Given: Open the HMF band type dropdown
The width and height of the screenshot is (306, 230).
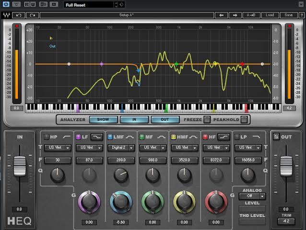Looking at the screenshot, I should [x=185, y=148].
